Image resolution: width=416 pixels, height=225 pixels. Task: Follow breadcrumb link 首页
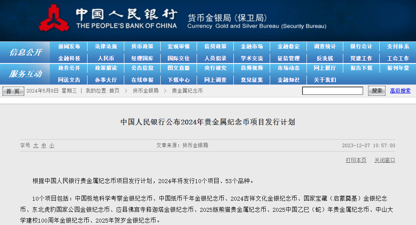pyautogui.click(x=114, y=91)
